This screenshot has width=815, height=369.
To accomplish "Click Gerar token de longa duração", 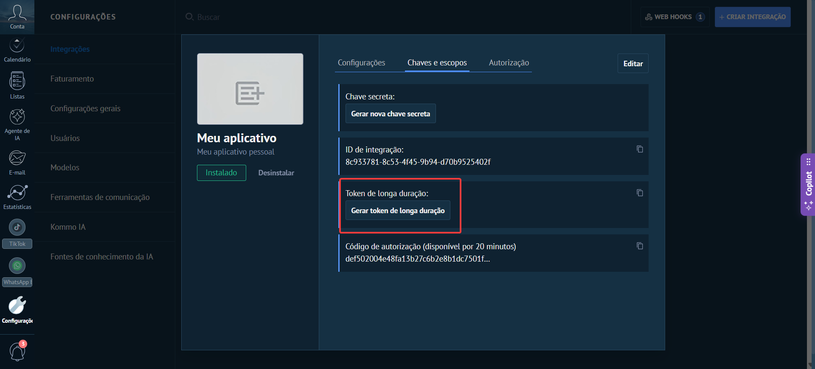I will point(398,211).
